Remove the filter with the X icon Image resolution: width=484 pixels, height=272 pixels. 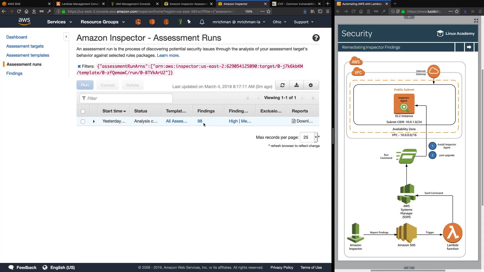[79, 66]
